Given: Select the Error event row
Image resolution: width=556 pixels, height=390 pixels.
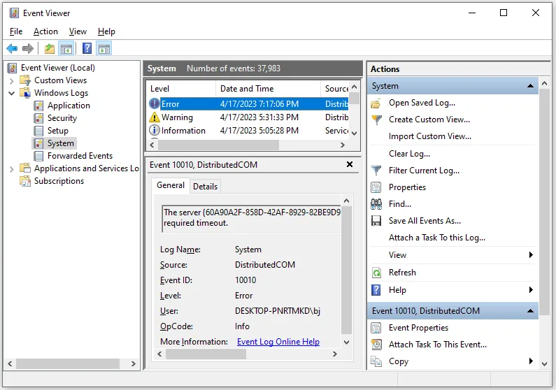Looking at the screenshot, I should pos(248,103).
